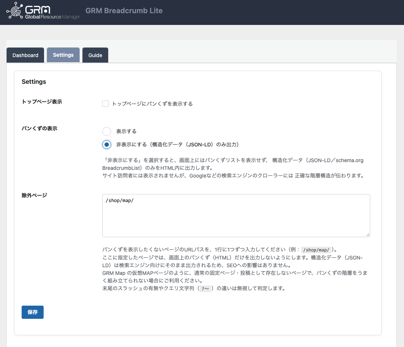The width and height of the screenshot is (404, 347).
Task: Click the /shop/map/ example code snippet
Action: coord(316,250)
